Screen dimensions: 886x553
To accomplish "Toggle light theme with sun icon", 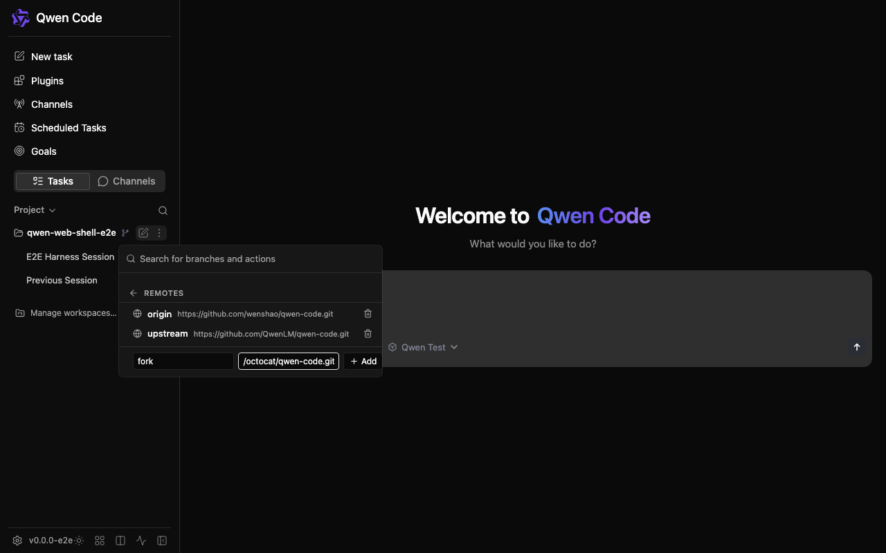I will pyautogui.click(x=79, y=541).
